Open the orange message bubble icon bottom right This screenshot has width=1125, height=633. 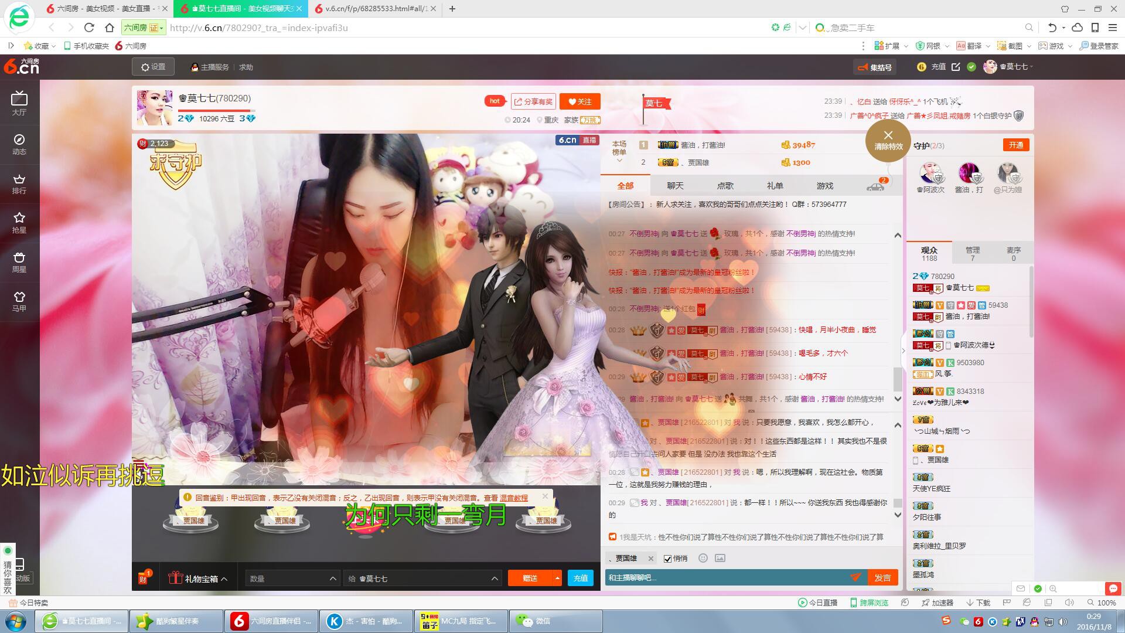(x=1113, y=588)
